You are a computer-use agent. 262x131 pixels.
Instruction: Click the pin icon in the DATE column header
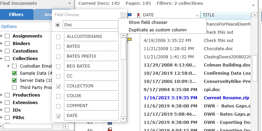pyautogui.click(x=197, y=15)
